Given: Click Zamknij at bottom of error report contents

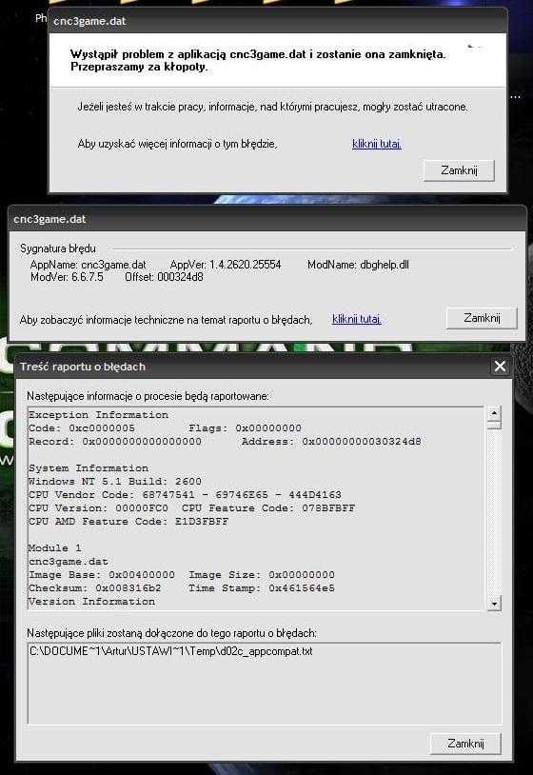Looking at the screenshot, I should [465, 744].
